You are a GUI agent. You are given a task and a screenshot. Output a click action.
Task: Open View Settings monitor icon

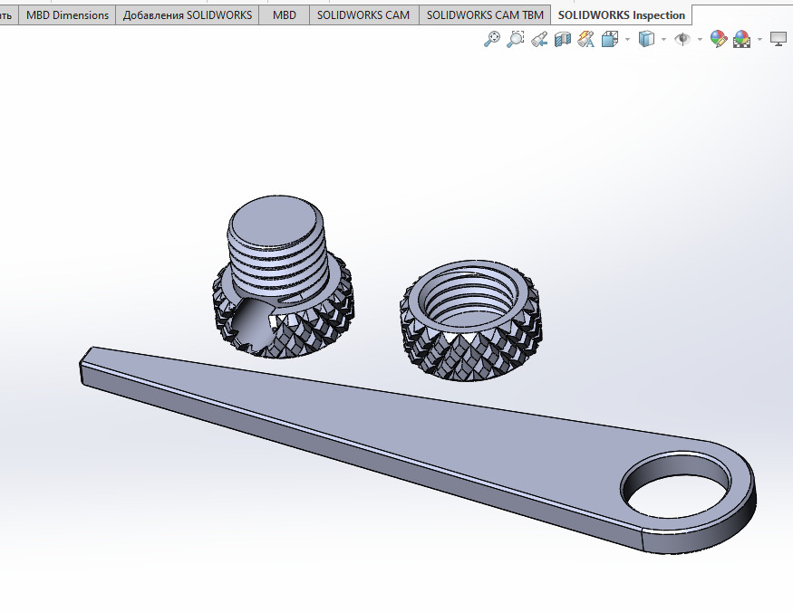tap(778, 39)
